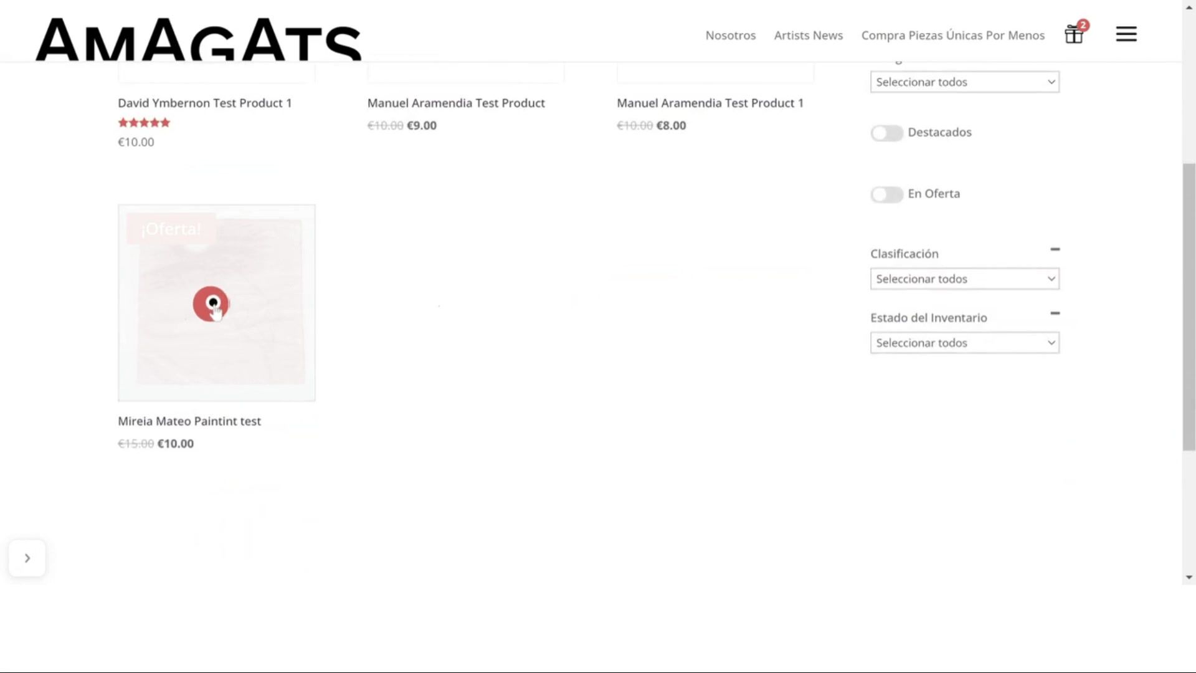
Task: Enable the En Oferta switch
Action: tap(886, 194)
